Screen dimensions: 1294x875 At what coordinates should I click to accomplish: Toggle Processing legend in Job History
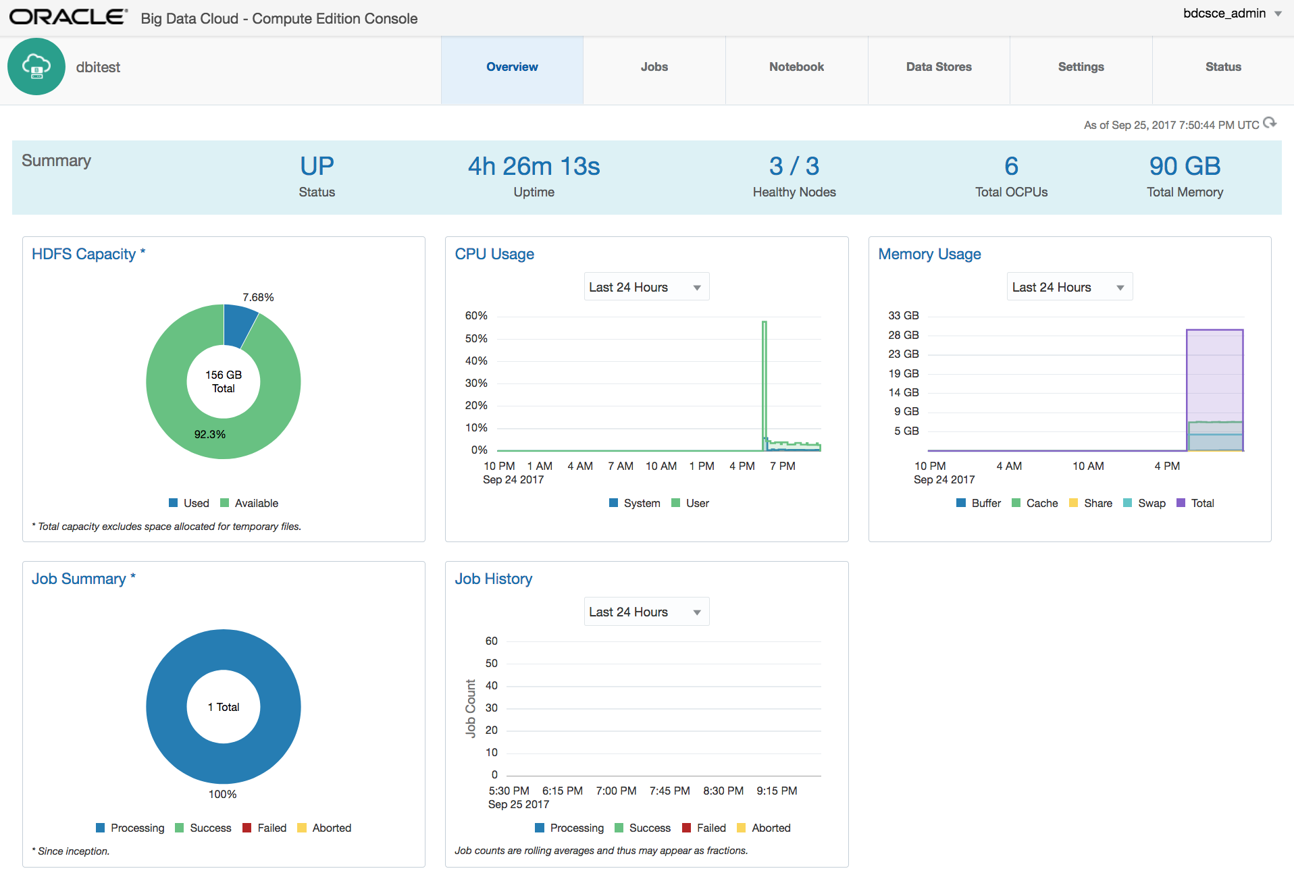569,828
